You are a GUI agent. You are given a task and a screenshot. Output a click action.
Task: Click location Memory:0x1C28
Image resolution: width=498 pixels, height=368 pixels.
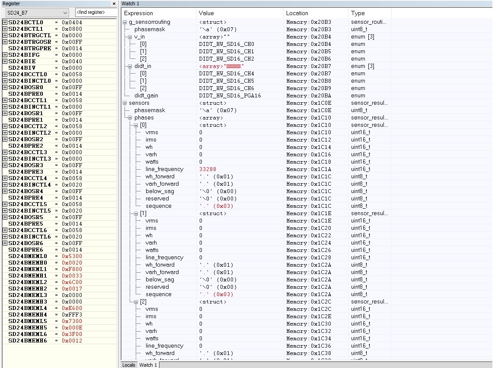coord(308,258)
